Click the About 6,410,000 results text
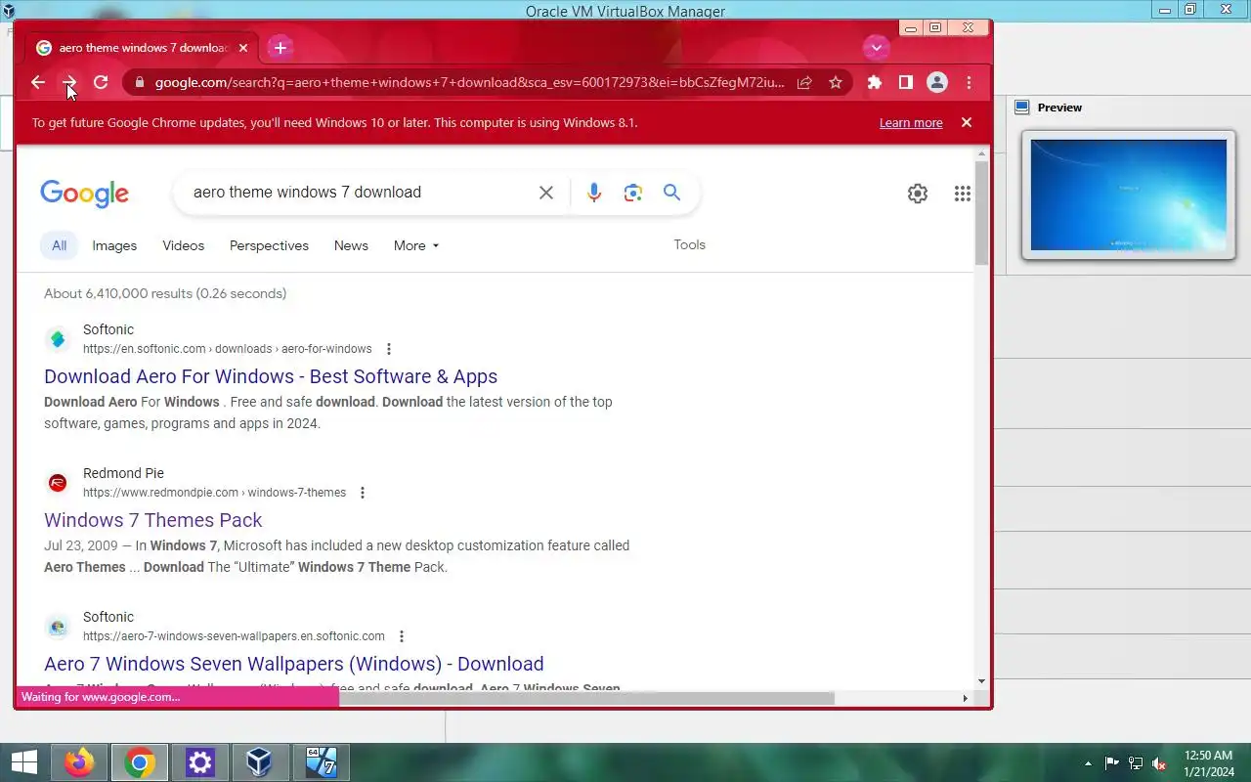Viewport: 1251px width, 782px height. pos(165,293)
